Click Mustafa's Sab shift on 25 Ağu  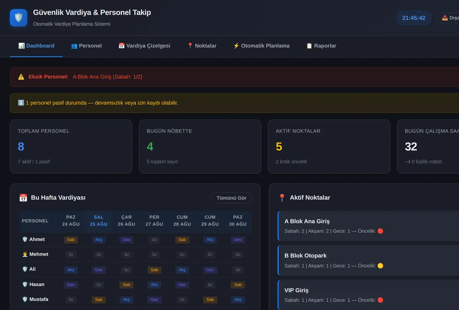coord(99,300)
